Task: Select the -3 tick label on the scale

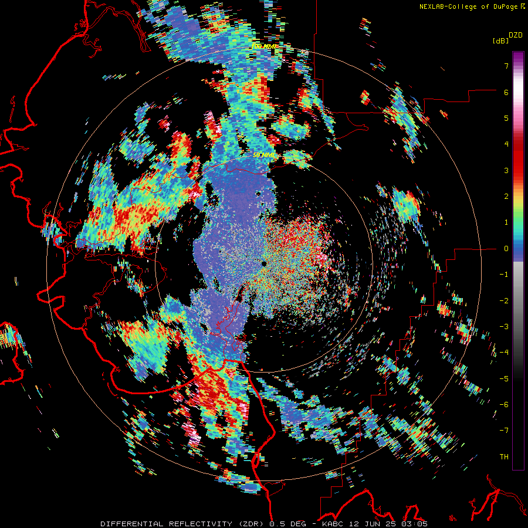Action: [x=504, y=327]
